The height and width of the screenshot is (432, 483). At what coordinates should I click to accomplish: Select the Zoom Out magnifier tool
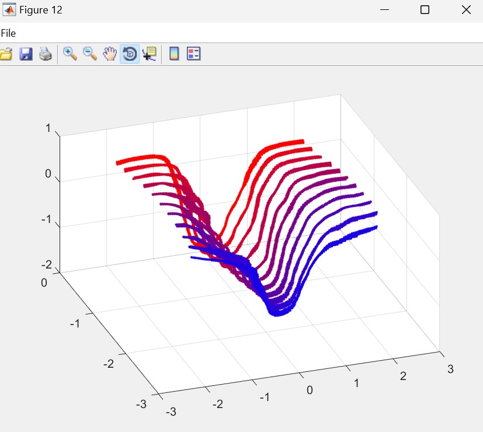[90, 54]
